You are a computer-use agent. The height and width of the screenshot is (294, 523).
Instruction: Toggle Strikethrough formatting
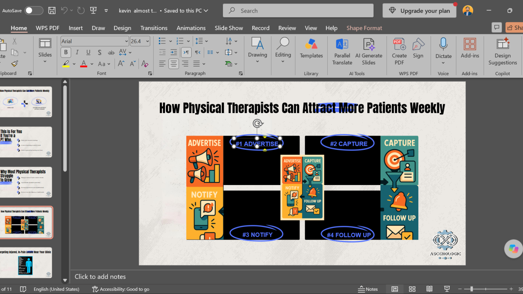pyautogui.click(x=111, y=52)
